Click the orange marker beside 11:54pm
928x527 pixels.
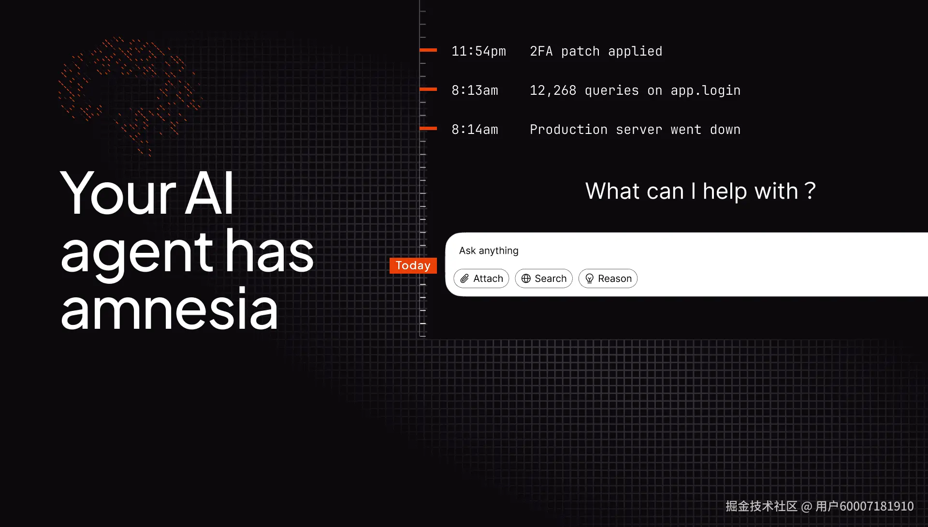[x=428, y=50]
